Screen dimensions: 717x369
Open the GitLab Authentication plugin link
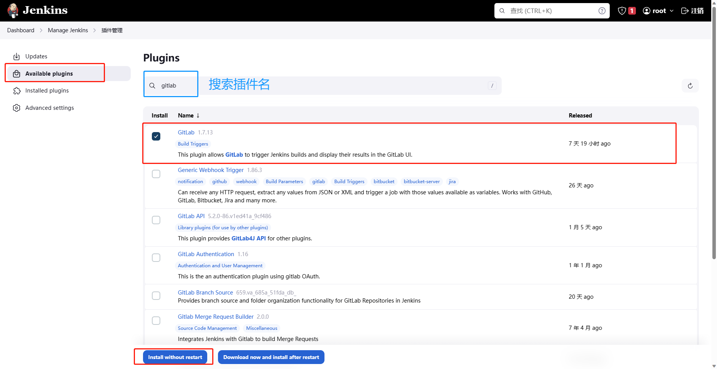coord(206,254)
